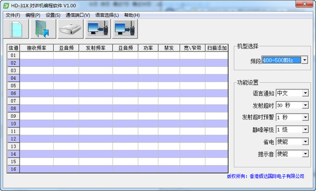This screenshot has height=191, width=316.
Task: Select channel row header 12
Action: (x=13, y=139)
